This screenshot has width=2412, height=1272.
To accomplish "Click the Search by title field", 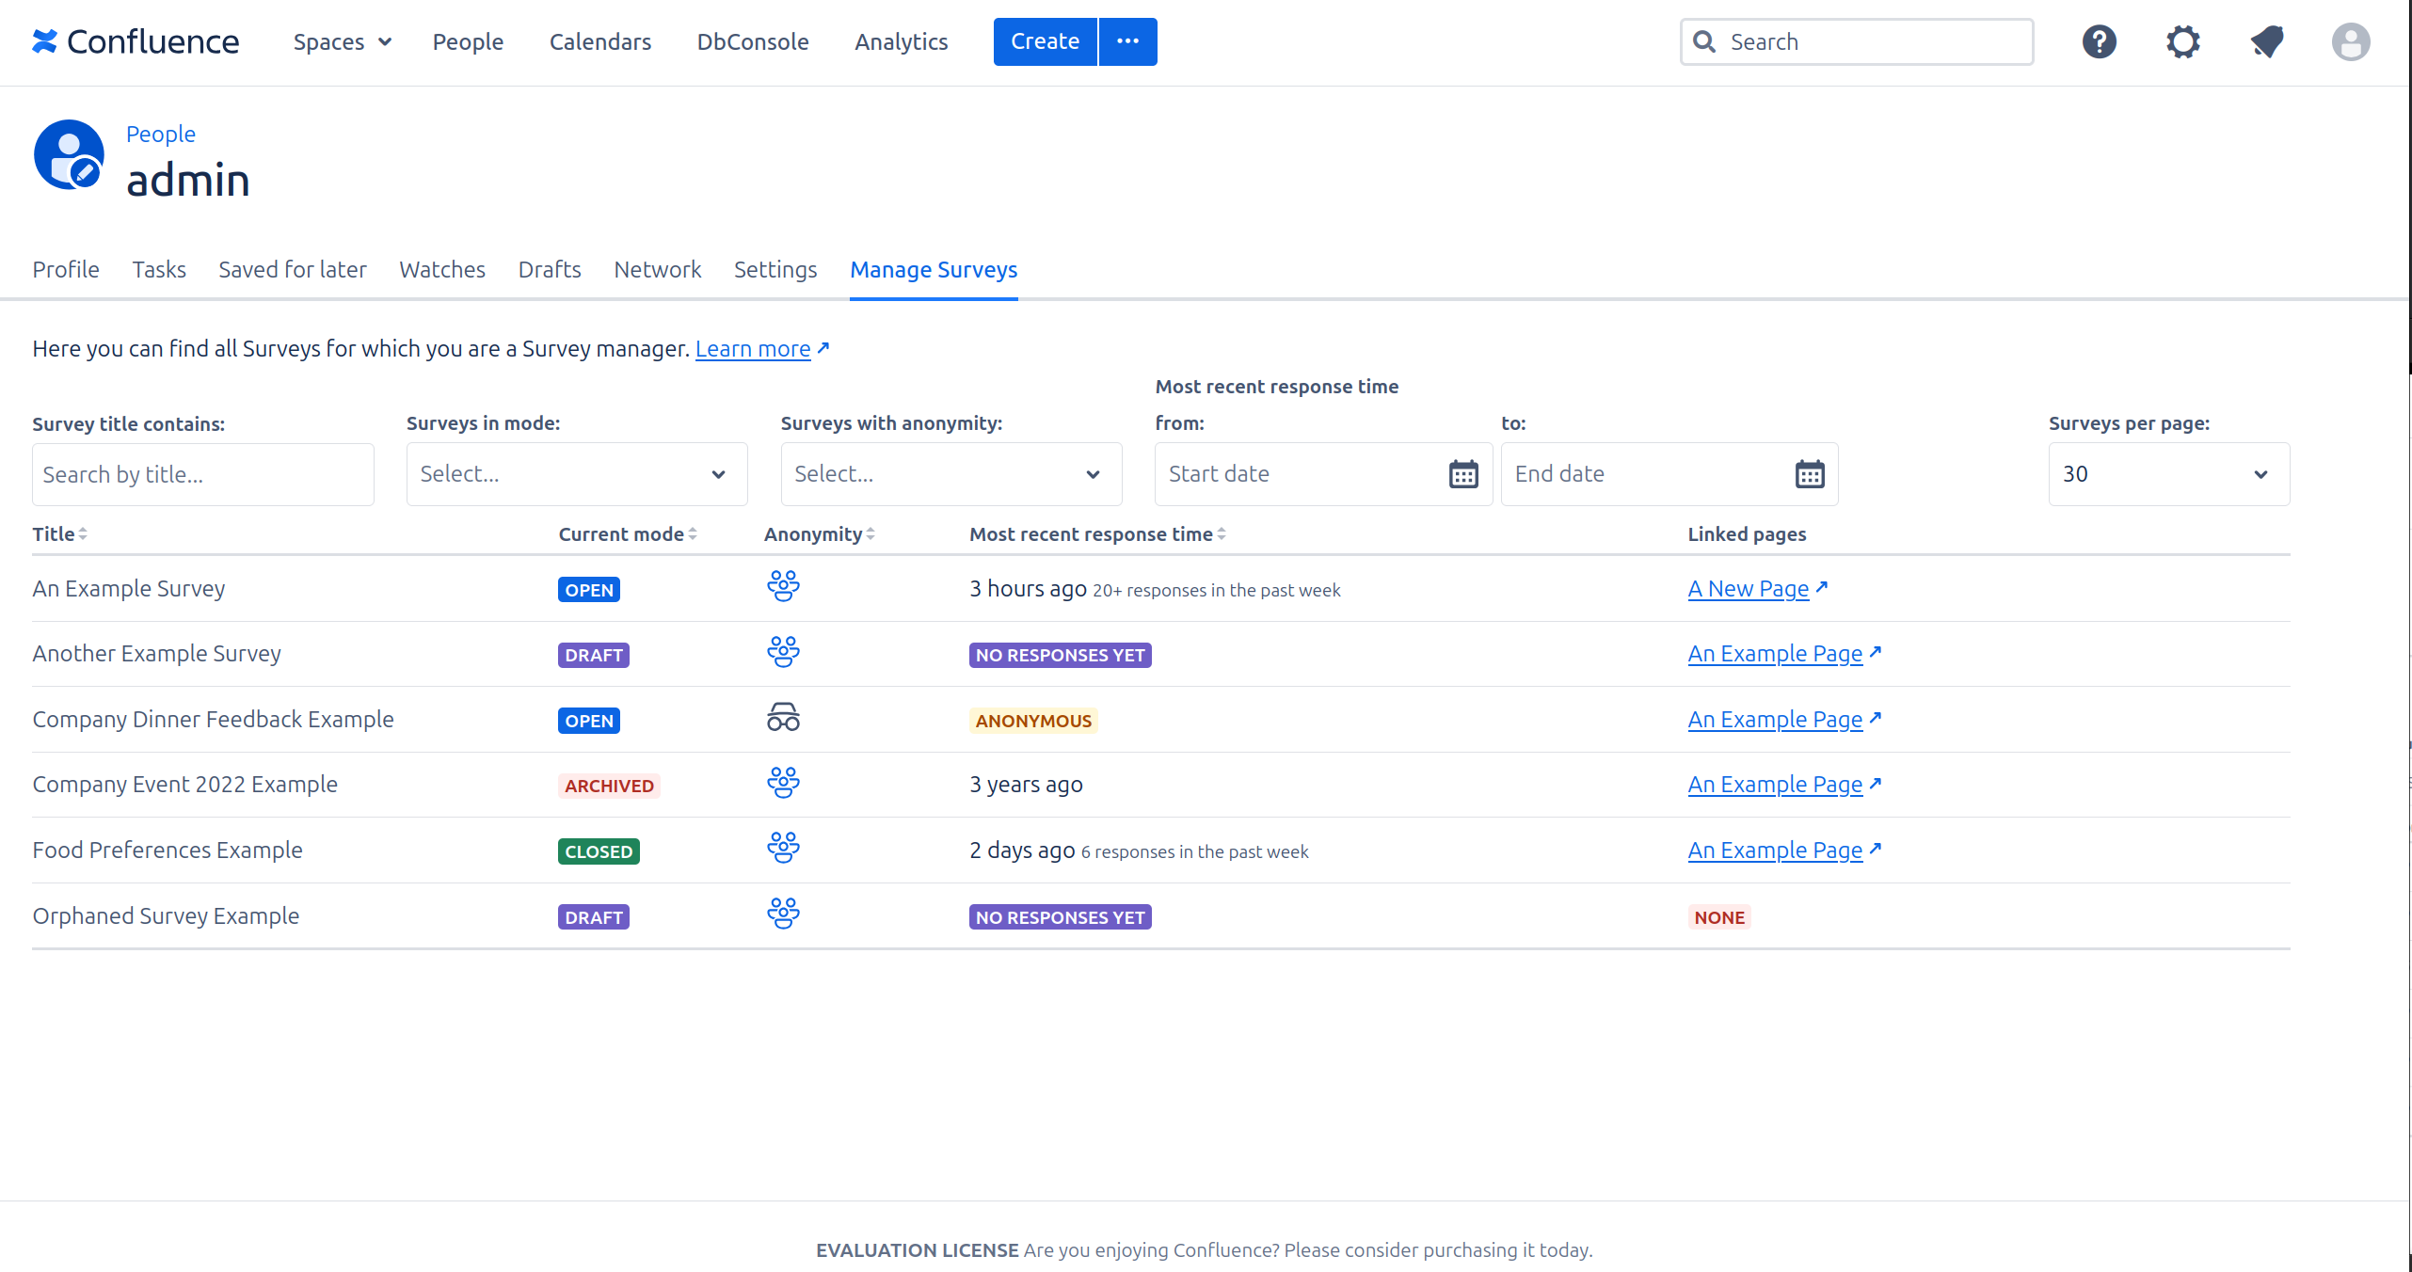I will [x=202, y=475].
